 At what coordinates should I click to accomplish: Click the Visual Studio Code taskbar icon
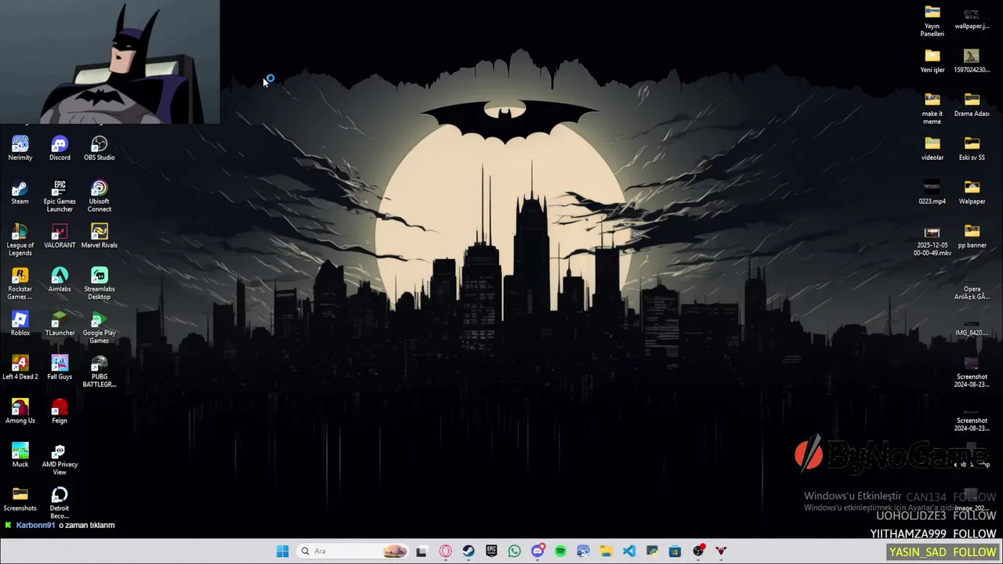(x=629, y=551)
